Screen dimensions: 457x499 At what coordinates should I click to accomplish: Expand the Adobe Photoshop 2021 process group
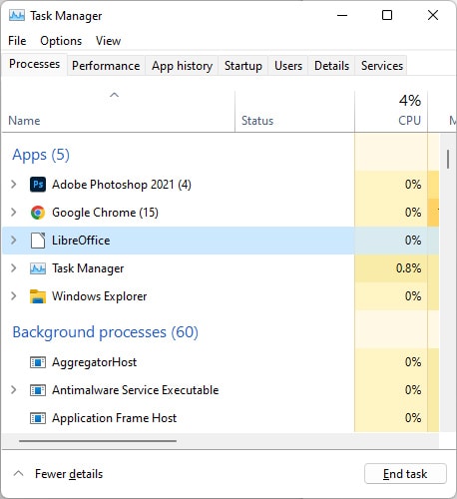tap(14, 184)
